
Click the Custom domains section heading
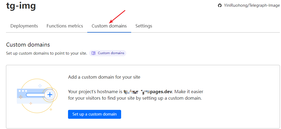(x=28, y=45)
